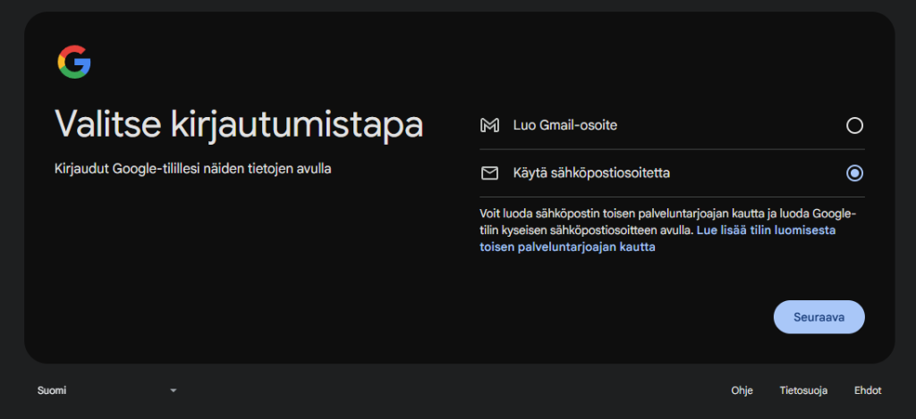Open the Tietosuoja privacy link
This screenshot has height=419, width=916.
pos(802,390)
